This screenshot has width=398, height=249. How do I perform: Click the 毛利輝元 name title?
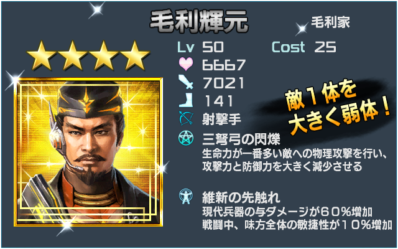tap(199, 22)
